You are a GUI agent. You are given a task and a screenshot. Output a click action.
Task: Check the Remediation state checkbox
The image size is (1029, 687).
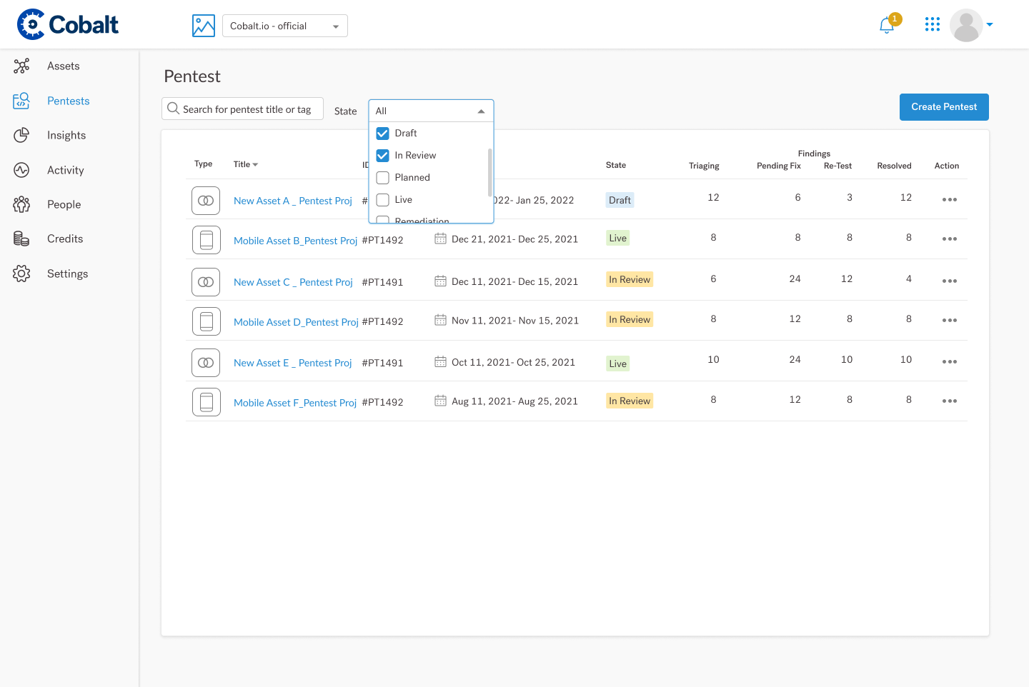coord(383,219)
